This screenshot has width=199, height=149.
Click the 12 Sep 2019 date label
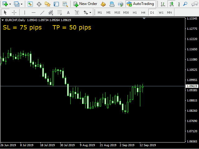(148, 145)
